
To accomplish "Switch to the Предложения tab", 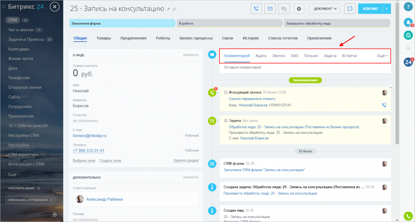I will click(133, 38).
